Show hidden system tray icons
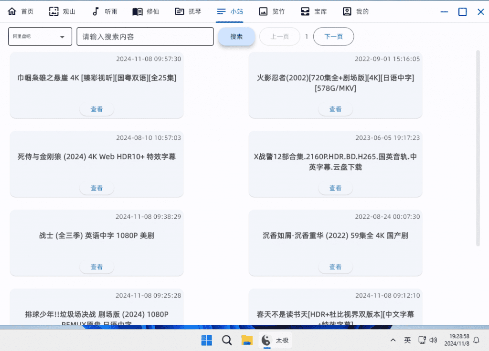Screen dimensions: 489x351 (393, 340)
